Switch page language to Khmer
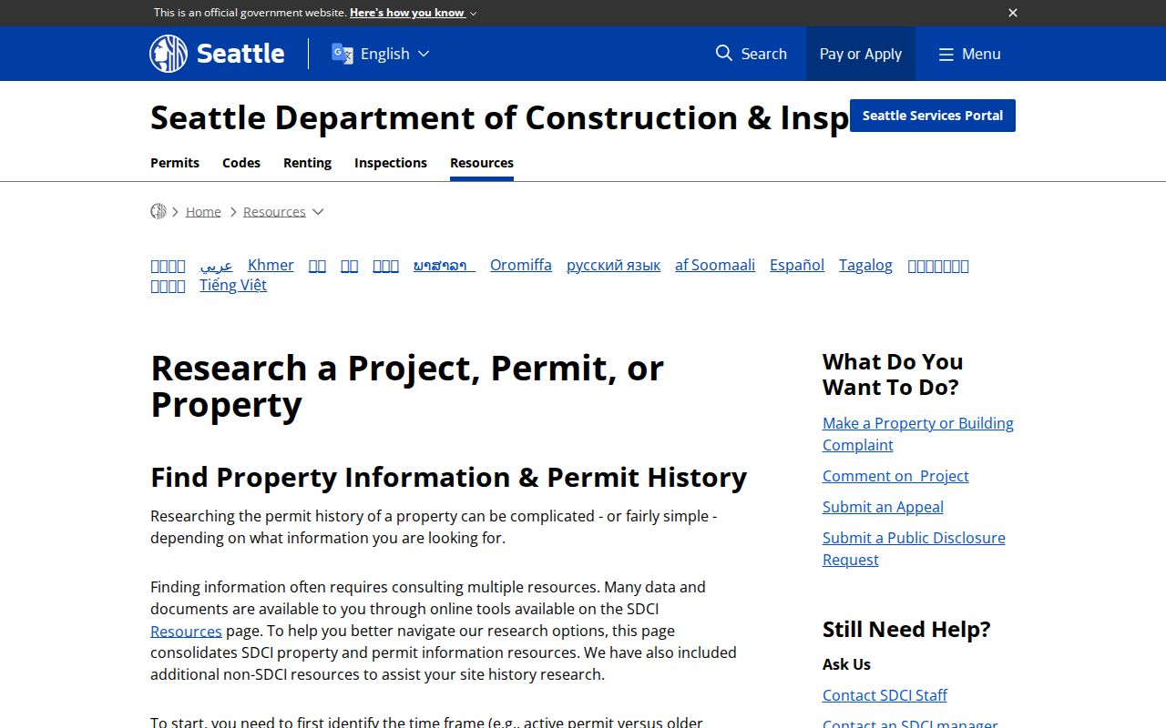Screen dimensions: 1166x728 pos(271,265)
